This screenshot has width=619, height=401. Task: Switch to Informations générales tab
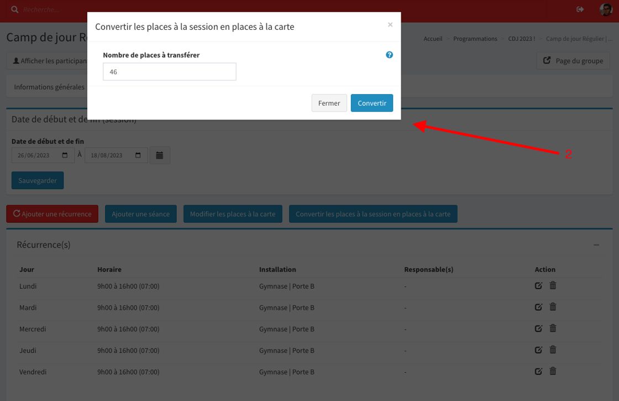(x=49, y=87)
